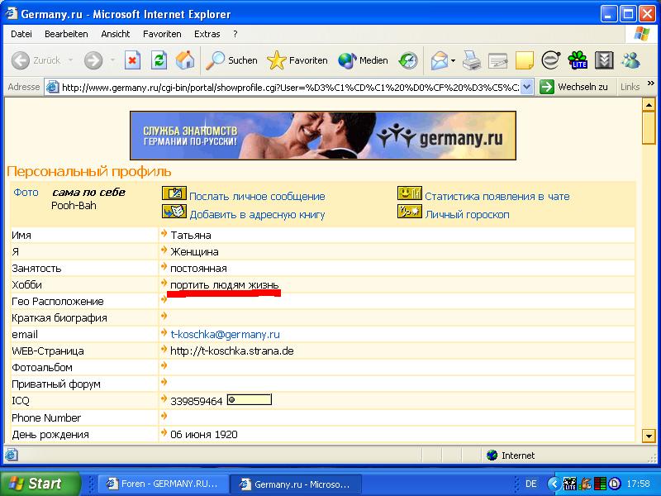Open Favoriten star toolbar button

coord(297,60)
